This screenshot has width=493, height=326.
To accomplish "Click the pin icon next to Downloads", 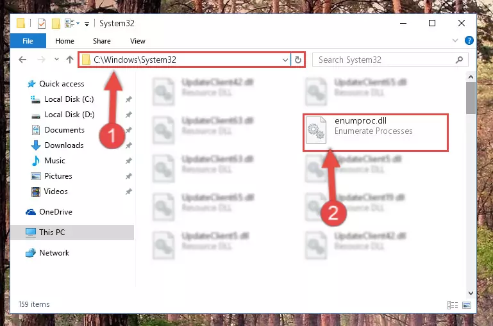I will point(128,146).
